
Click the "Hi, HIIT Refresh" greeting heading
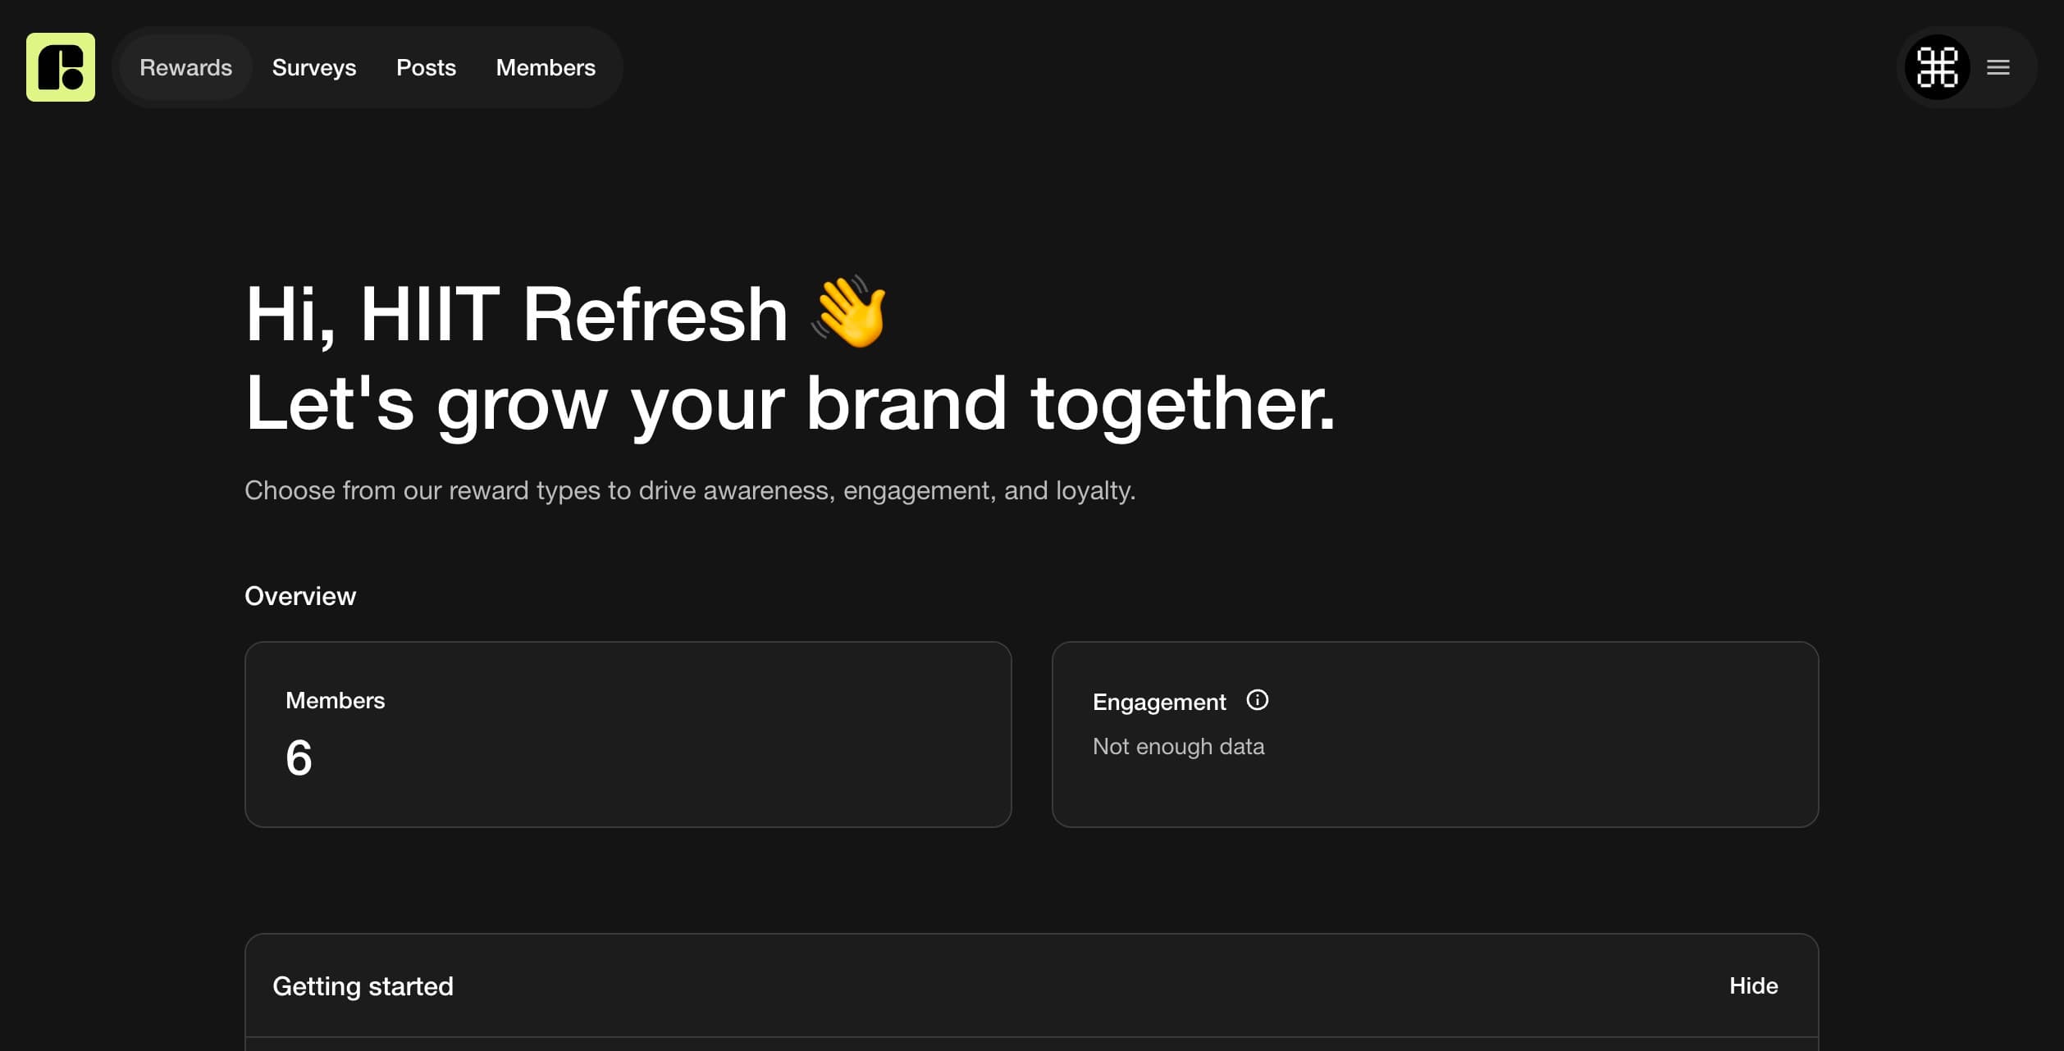pyautogui.click(x=517, y=314)
